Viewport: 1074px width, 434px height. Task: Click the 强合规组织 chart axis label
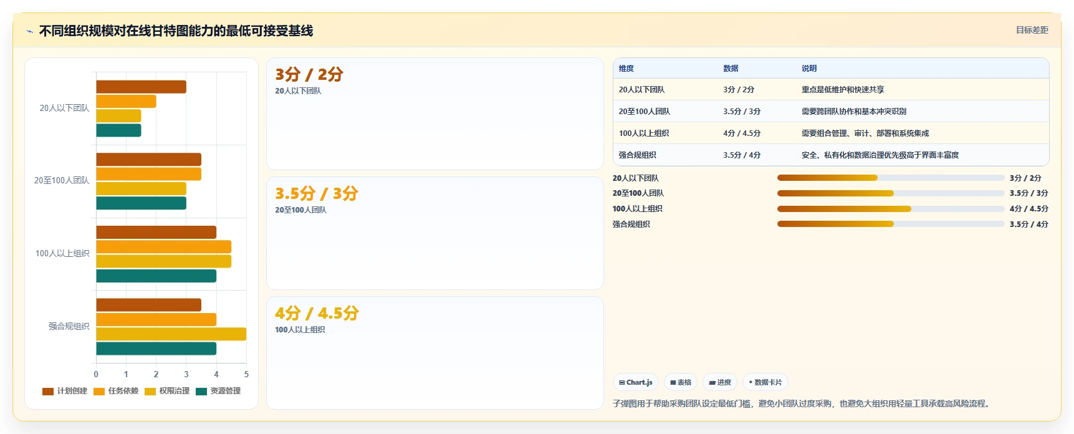point(69,327)
